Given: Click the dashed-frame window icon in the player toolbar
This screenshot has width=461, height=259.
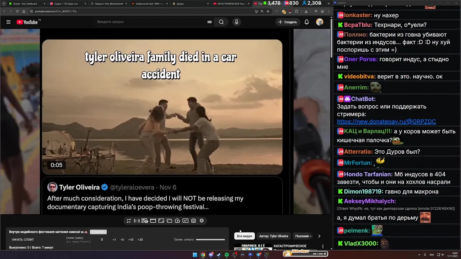Looking at the screenshot, I should pyautogui.click(x=169, y=221).
